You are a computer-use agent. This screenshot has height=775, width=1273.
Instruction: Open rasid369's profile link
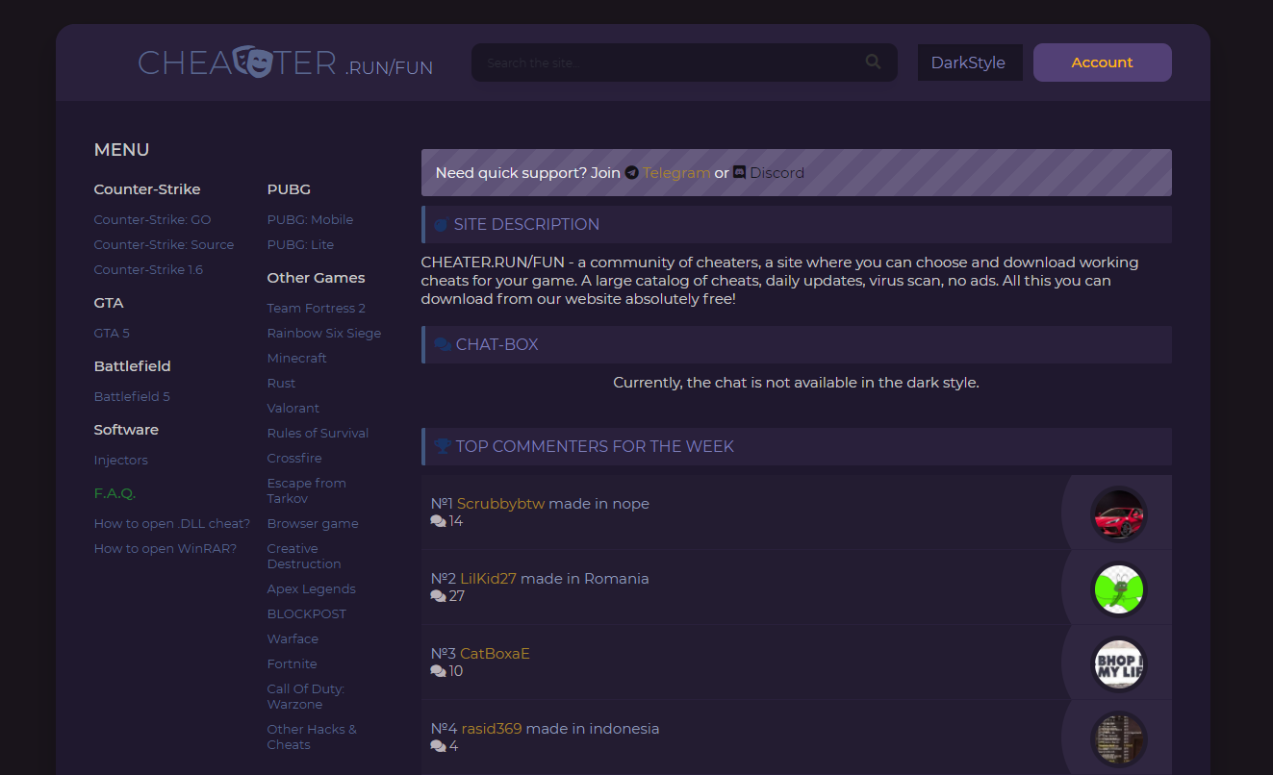pos(492,729)
